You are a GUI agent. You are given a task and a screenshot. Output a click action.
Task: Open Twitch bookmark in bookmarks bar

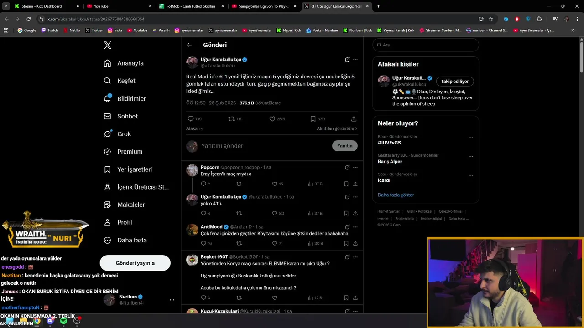pyautogui.click(x=50, y=31)
